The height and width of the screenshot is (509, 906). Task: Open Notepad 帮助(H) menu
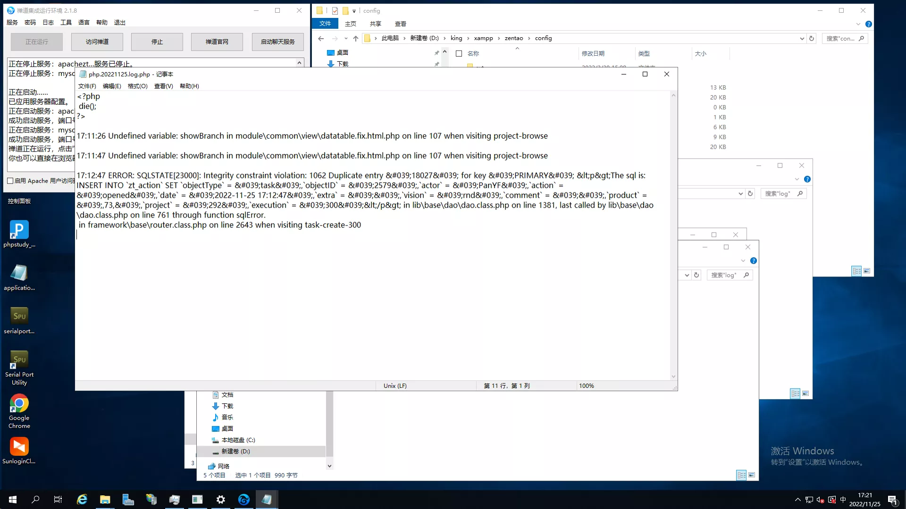[x=189, y=86]
